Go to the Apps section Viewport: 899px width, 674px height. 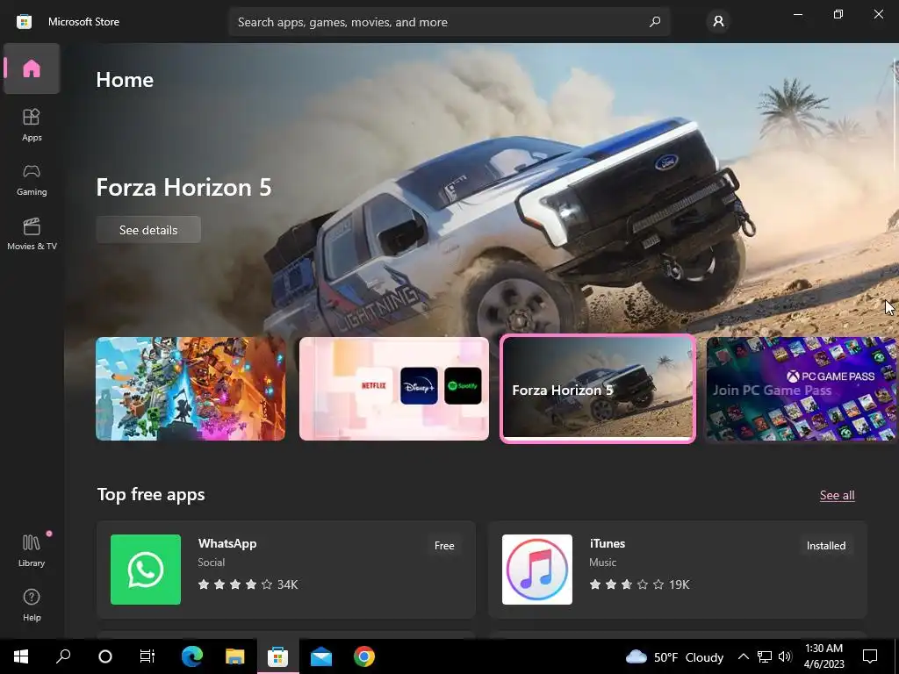(32, 125)
